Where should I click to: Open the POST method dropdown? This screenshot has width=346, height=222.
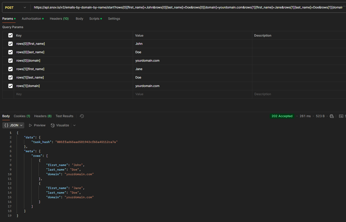[16, 7]
